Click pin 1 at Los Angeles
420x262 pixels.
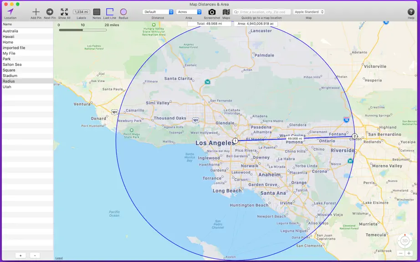(x=235, y=141)
